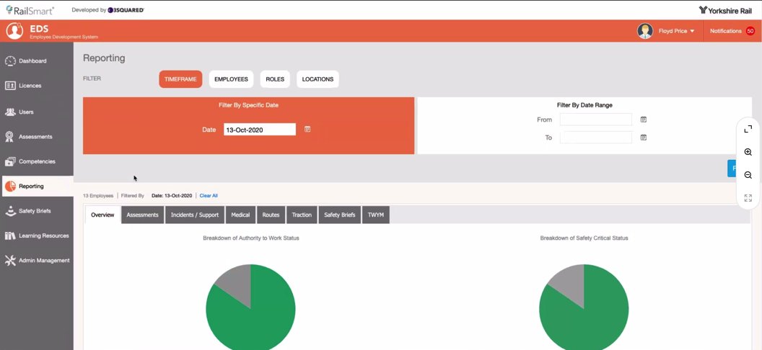Click the EDS profile circle icon
The image size is (762, 350).
point(14,30)
